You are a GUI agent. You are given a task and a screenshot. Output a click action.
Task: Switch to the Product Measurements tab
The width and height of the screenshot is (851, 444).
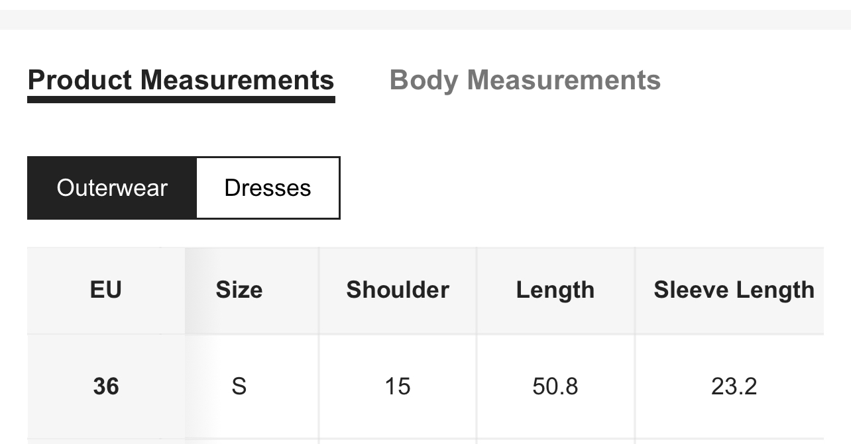pos(181,80)
